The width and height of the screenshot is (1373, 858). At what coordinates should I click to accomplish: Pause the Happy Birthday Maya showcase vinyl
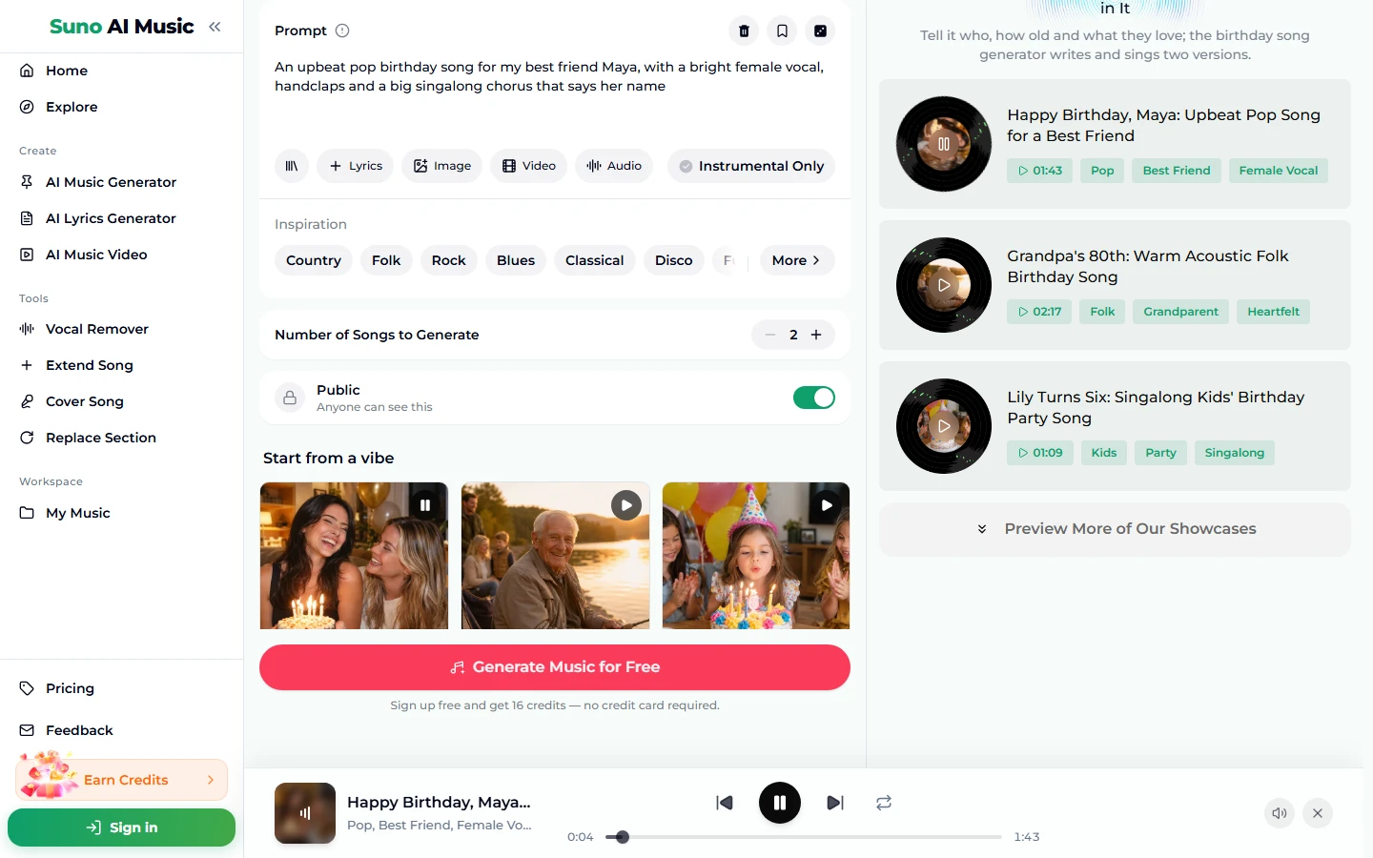pos(944,144)
